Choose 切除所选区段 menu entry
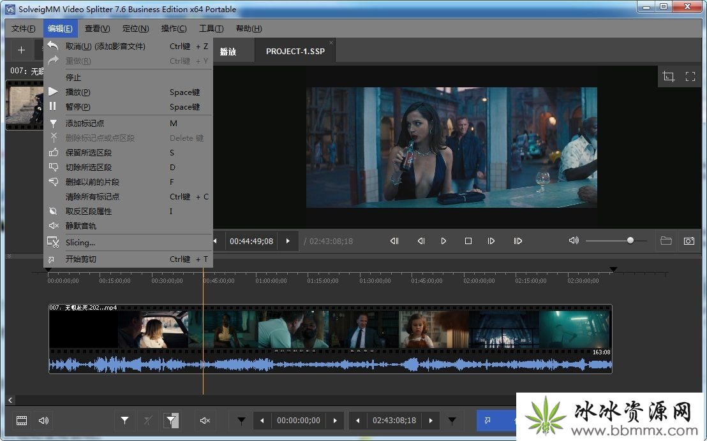 point(128,167)
